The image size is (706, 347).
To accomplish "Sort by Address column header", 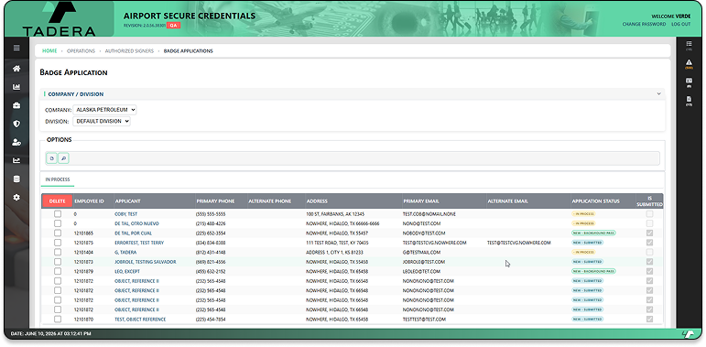I will pos(317,201).
